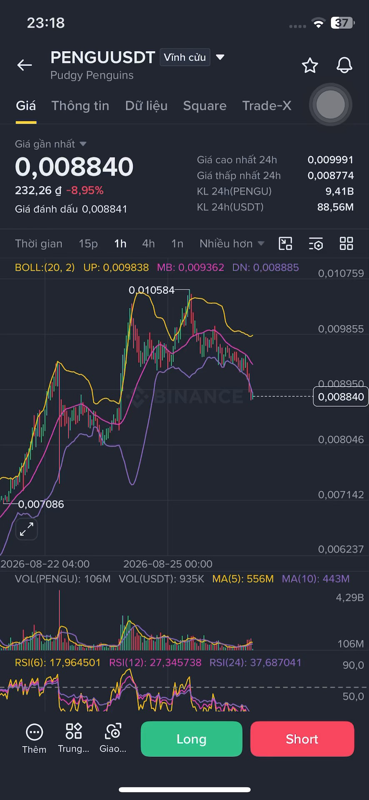
Task: Tap KL 24h(USDT) value 88,56M
Action: point(335,207)
